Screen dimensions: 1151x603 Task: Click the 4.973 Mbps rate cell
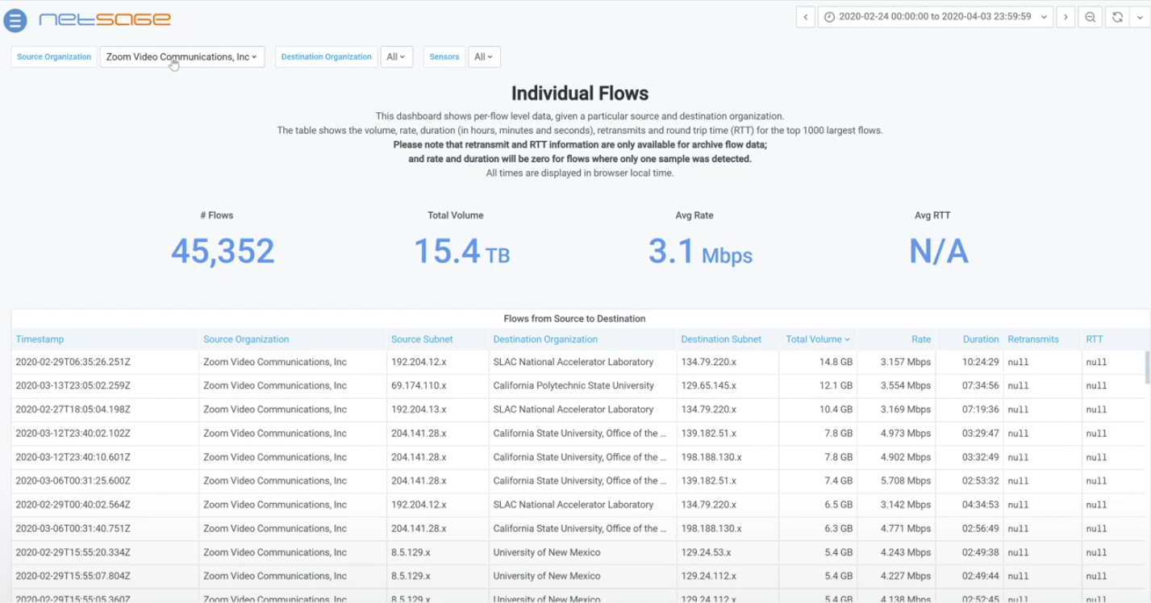(907, 433)
